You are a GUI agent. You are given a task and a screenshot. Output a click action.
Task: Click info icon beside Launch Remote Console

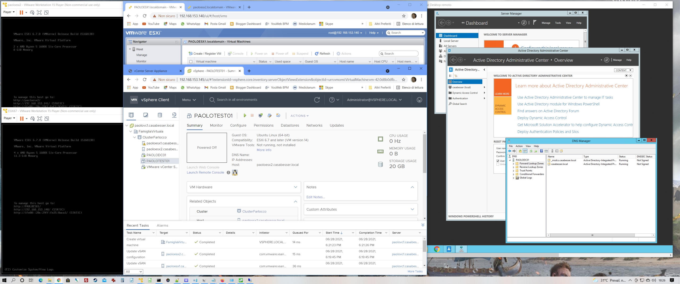pos(228,172)
